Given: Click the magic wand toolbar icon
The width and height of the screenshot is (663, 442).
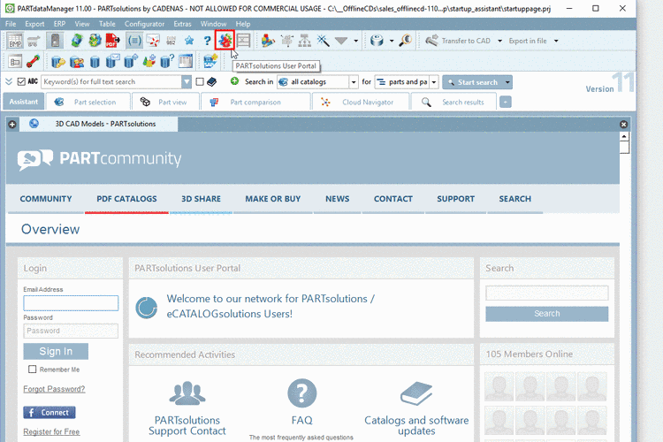Looking at the screenshot, I should 323,41.
